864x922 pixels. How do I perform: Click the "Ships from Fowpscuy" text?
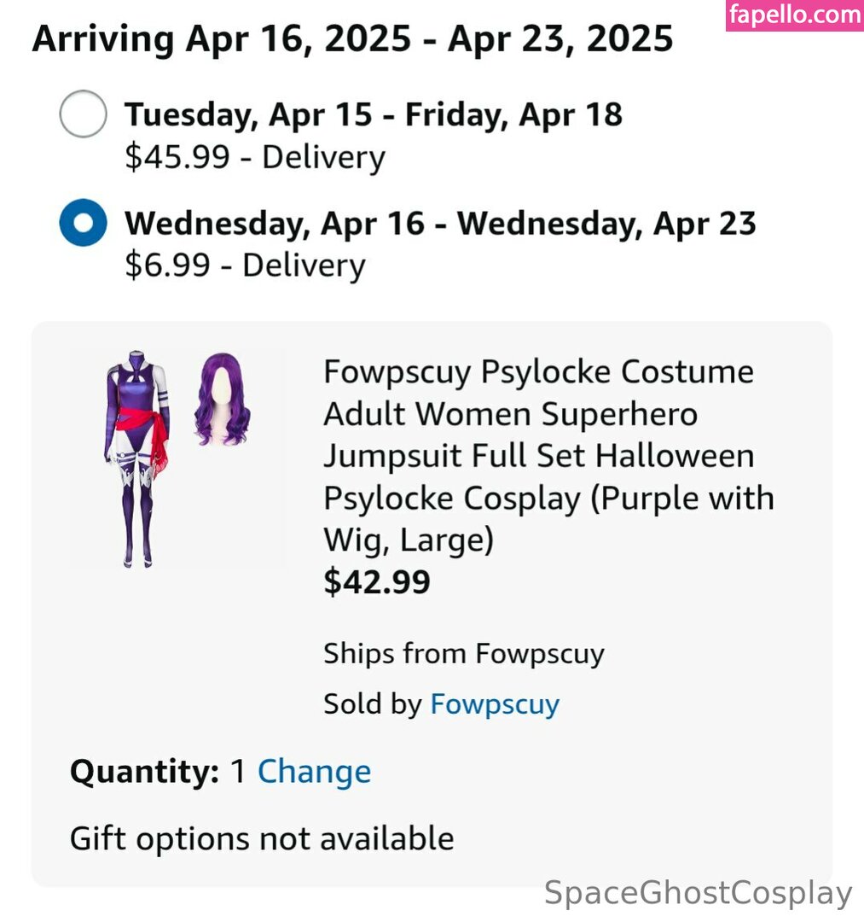tap(463, 654)
